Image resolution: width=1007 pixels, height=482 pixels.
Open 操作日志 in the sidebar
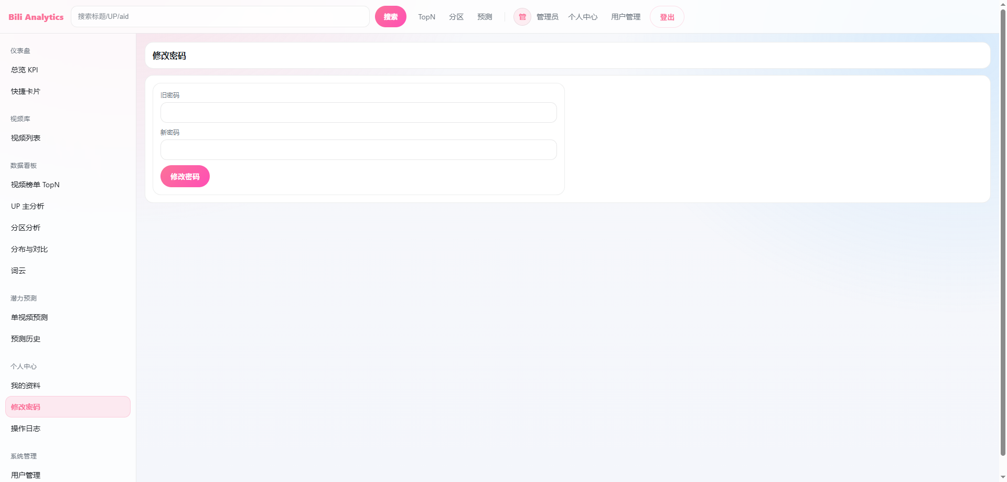click(26, 429)
